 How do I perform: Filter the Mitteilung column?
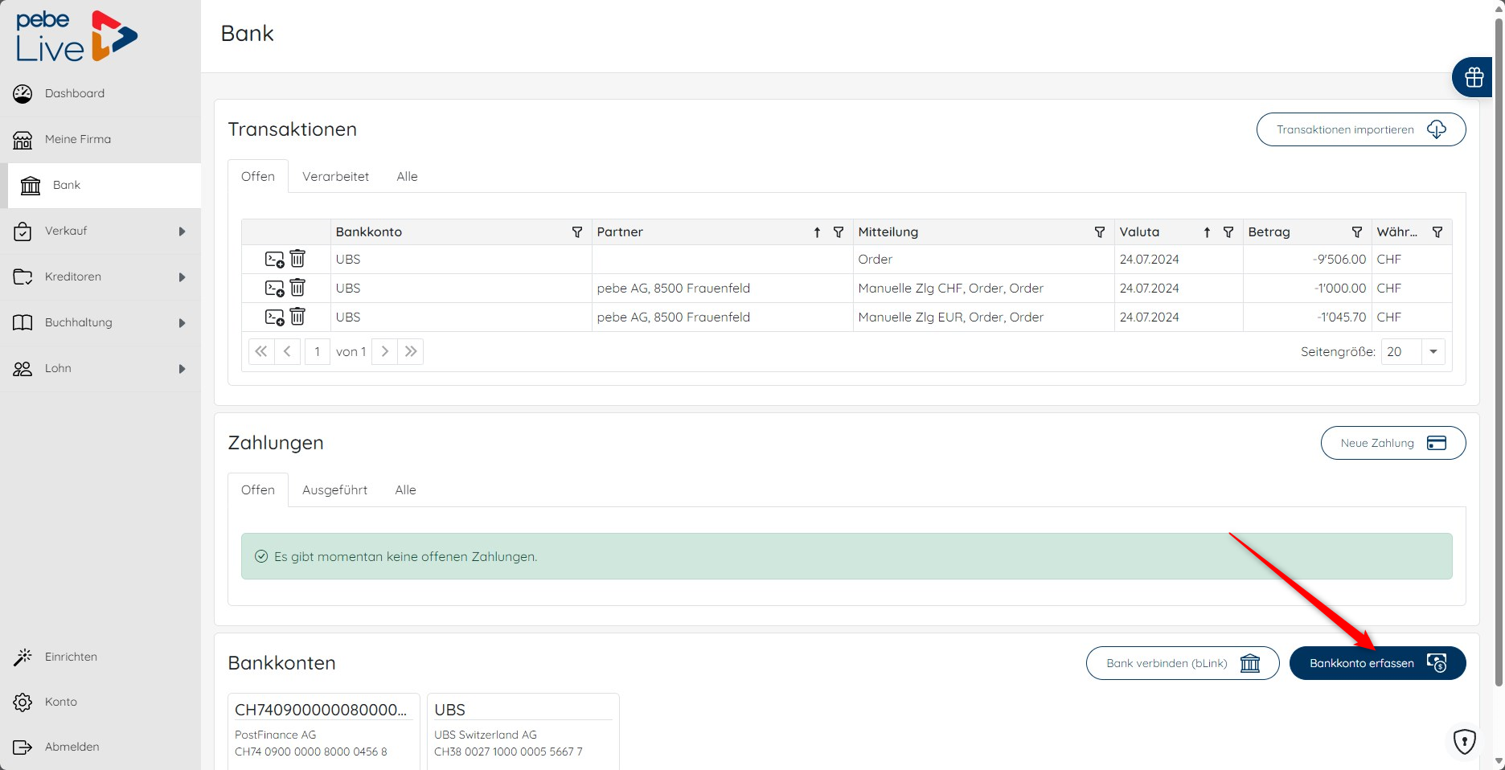(1100, 232)
